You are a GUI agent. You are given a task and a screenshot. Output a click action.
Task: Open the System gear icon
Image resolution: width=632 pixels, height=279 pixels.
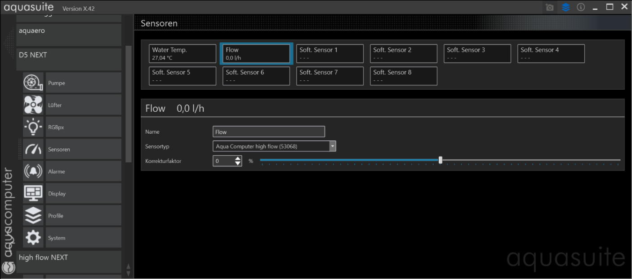pos(33,238)
